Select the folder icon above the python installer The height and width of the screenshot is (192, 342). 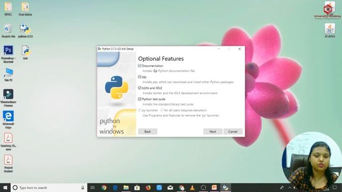pos(25,9)
